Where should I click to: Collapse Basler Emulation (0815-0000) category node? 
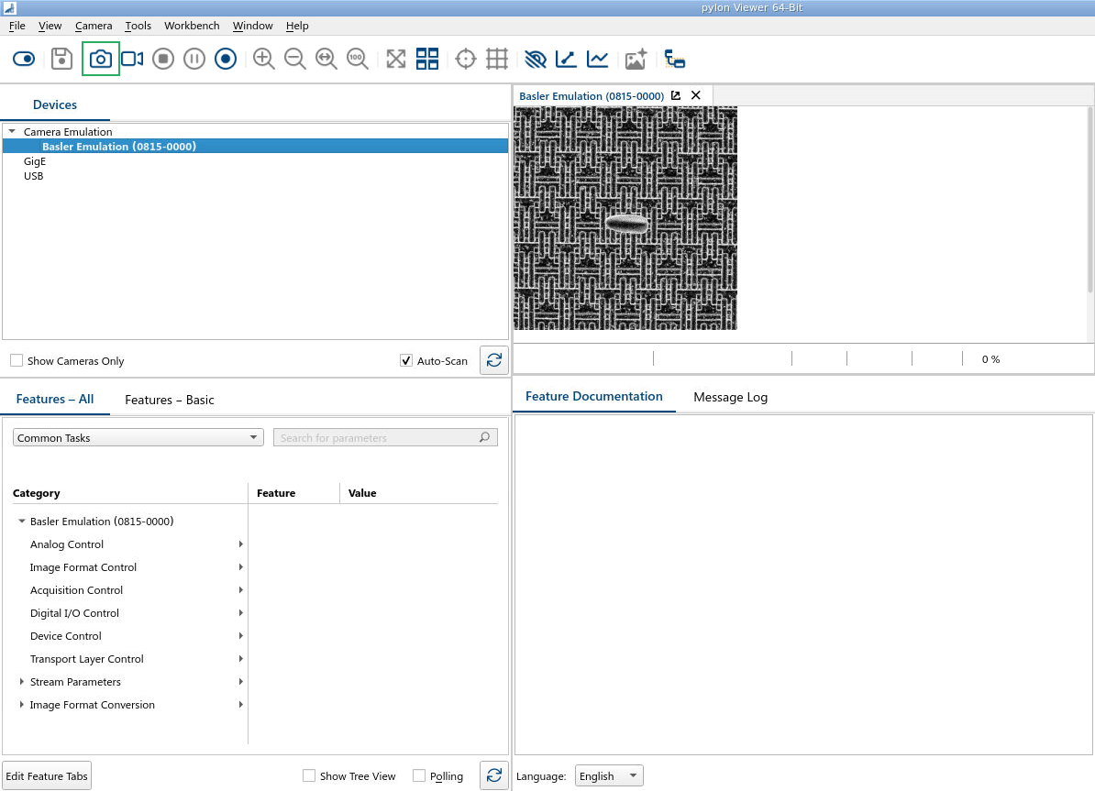[22, 521]
